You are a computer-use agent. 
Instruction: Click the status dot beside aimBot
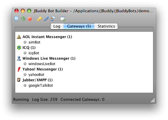25,42
